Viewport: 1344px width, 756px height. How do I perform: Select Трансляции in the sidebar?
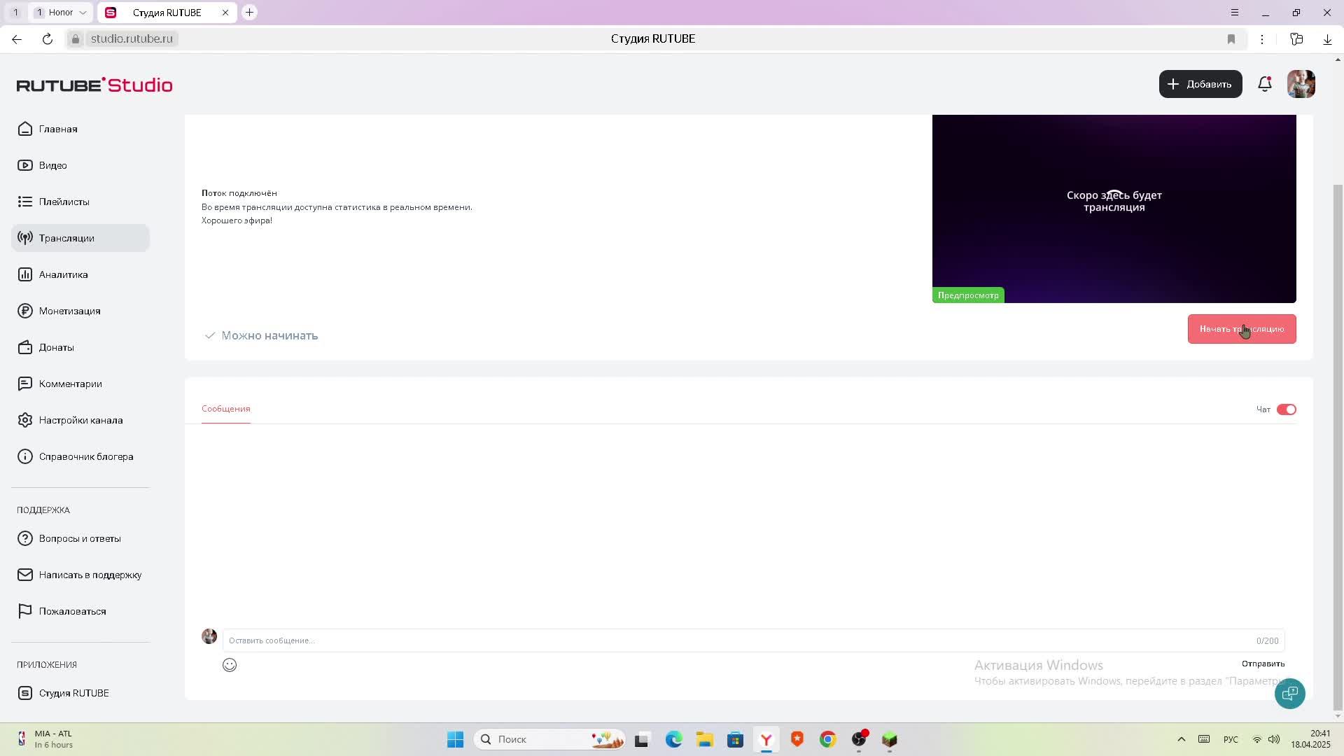80,238
